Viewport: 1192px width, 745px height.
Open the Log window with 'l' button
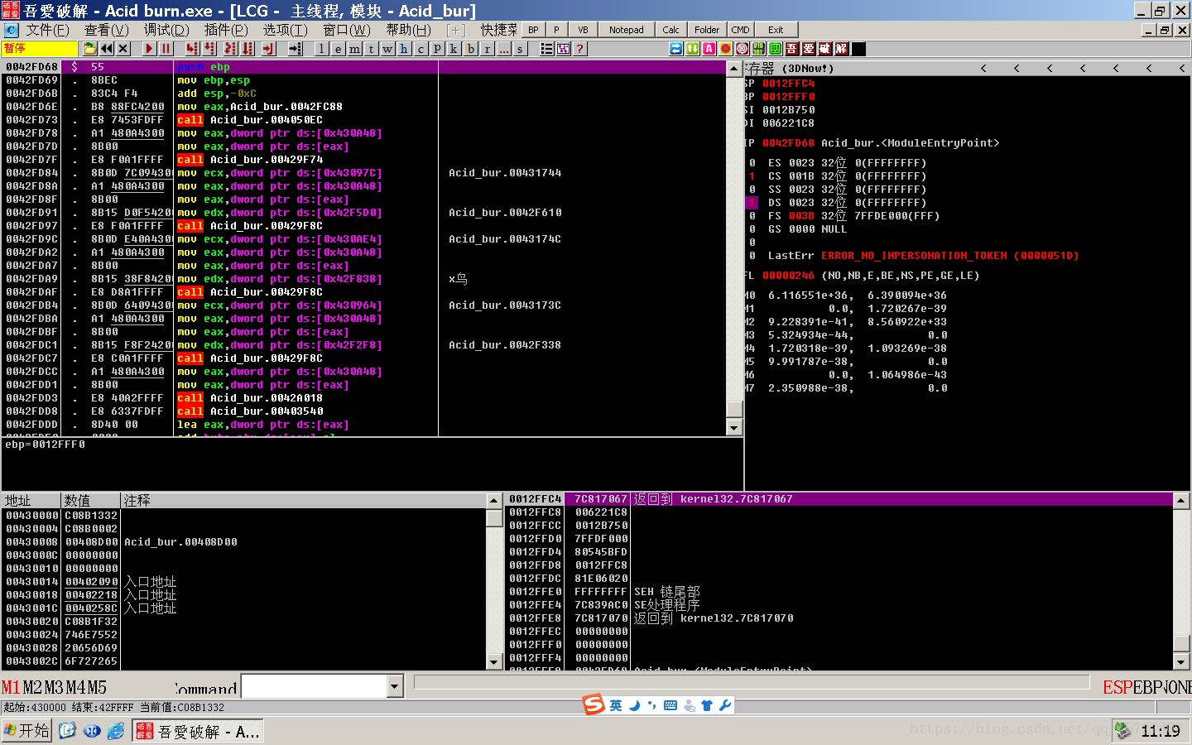point(321,49)
